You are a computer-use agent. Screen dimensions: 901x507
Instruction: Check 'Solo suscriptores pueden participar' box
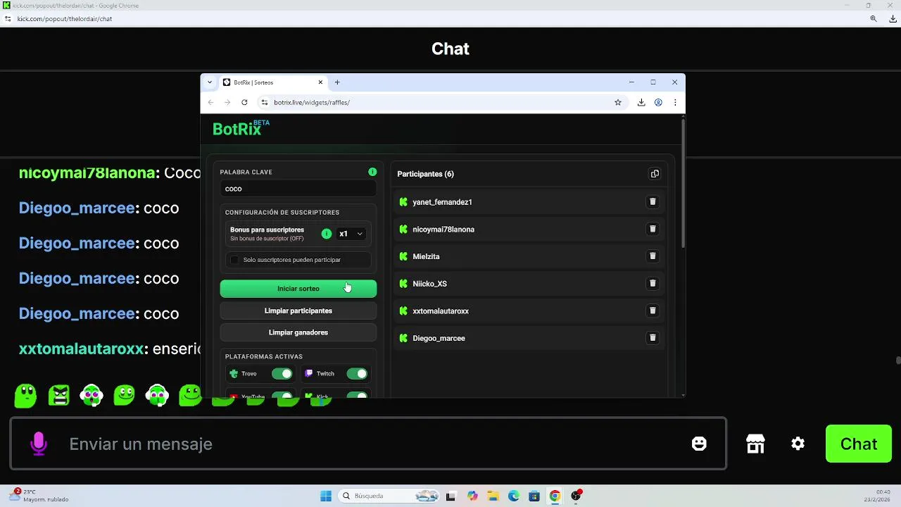234,260
